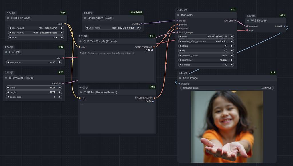
Task: Click the circle toggle in the top CLIP Text Encode node
Action: (146, 50)
